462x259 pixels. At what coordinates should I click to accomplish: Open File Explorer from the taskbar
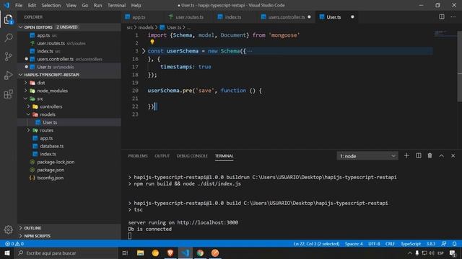pyautogui.click(x=140, y=253)
